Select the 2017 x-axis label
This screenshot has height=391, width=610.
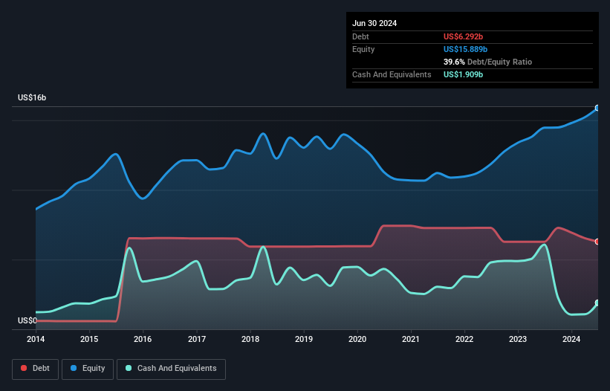pyautogui.click(x=197, y=339)
